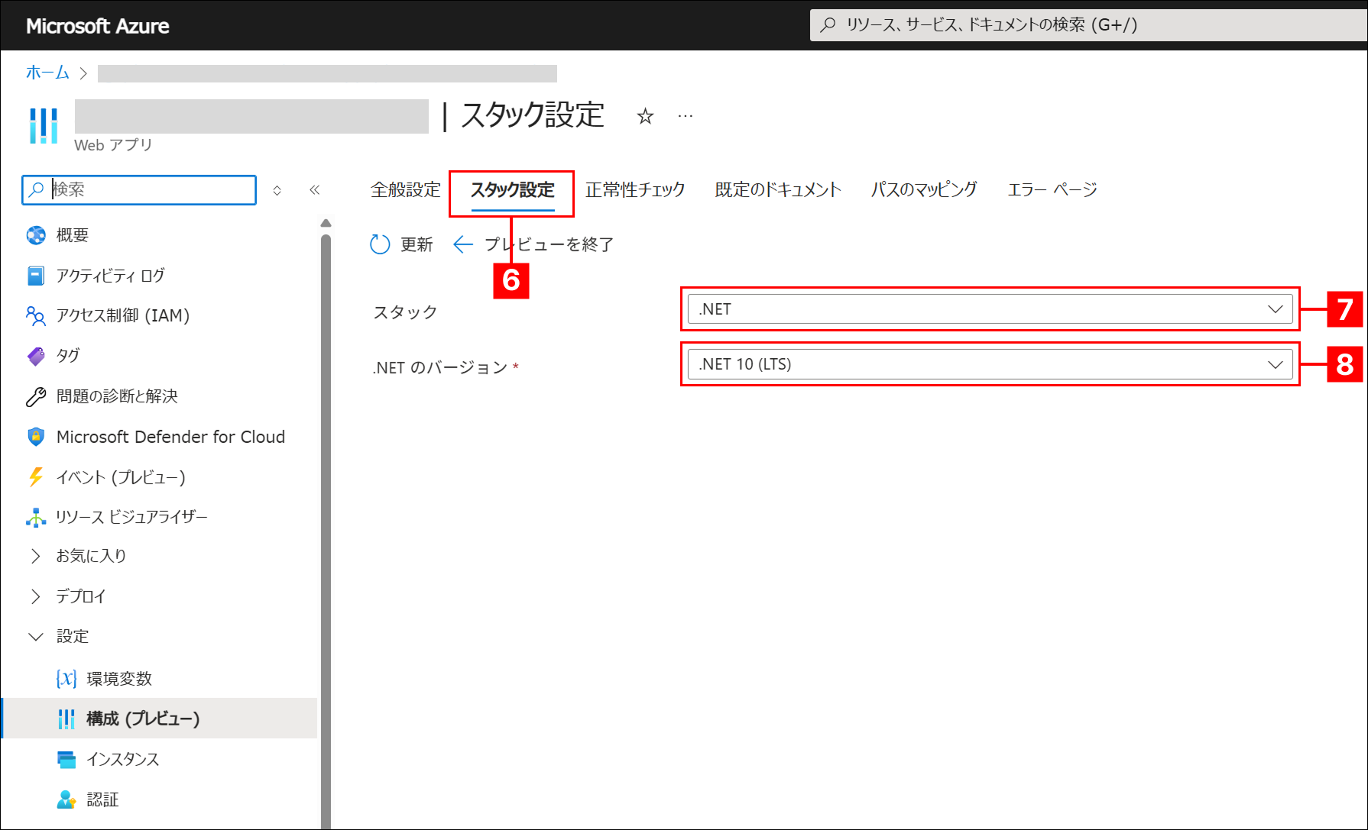Screen dimensions: 1368x830
Task: Open the スタック dropdown showing .NET
Action: (x=990, y=309)
